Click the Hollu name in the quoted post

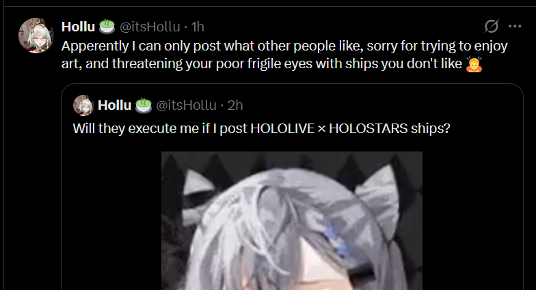[x=115, y=105]
